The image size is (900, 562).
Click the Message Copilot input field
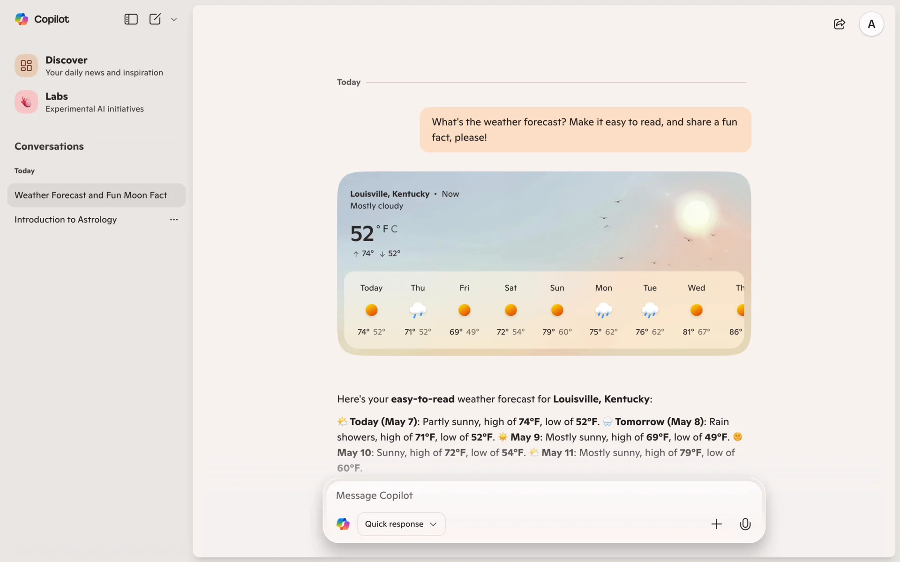[x=516, y=495]
